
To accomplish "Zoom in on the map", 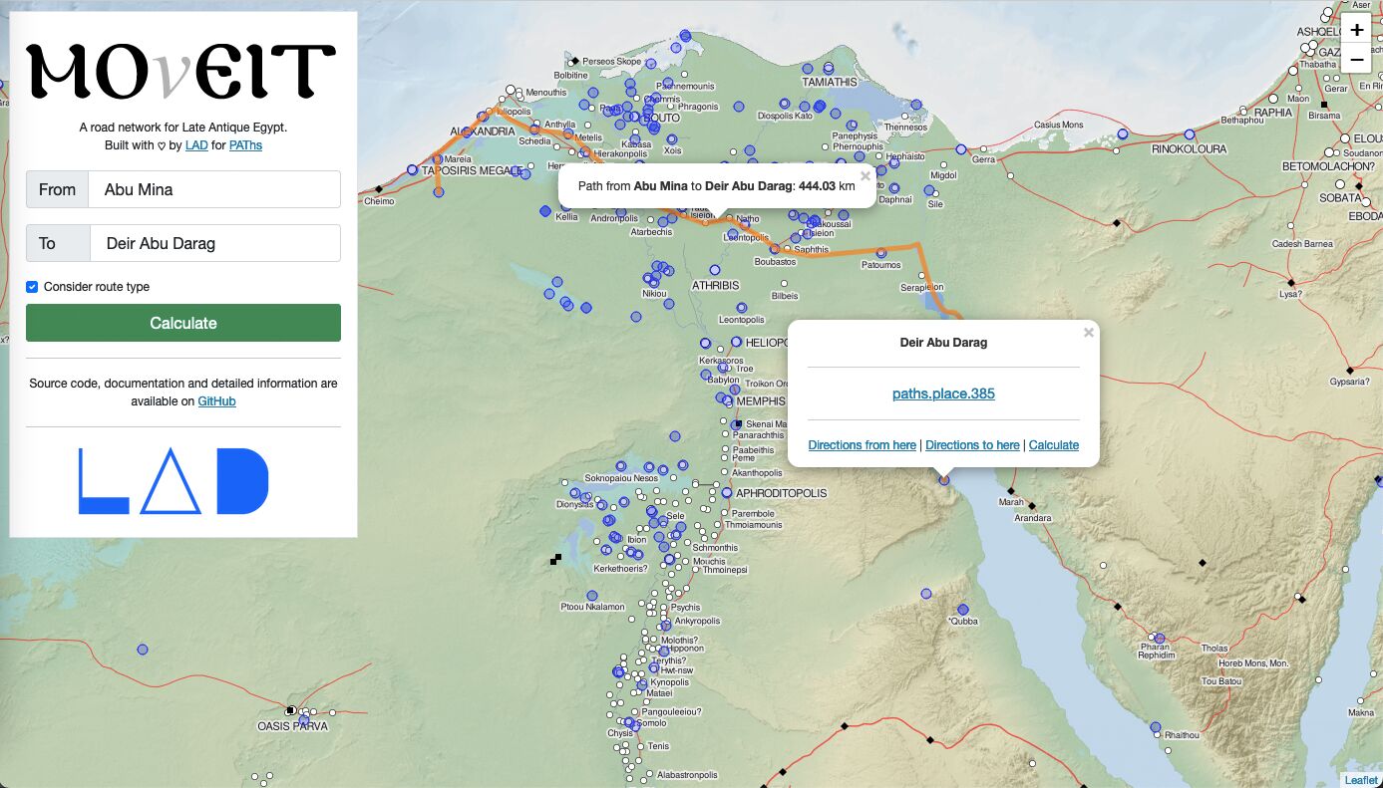I will 1356,31.
